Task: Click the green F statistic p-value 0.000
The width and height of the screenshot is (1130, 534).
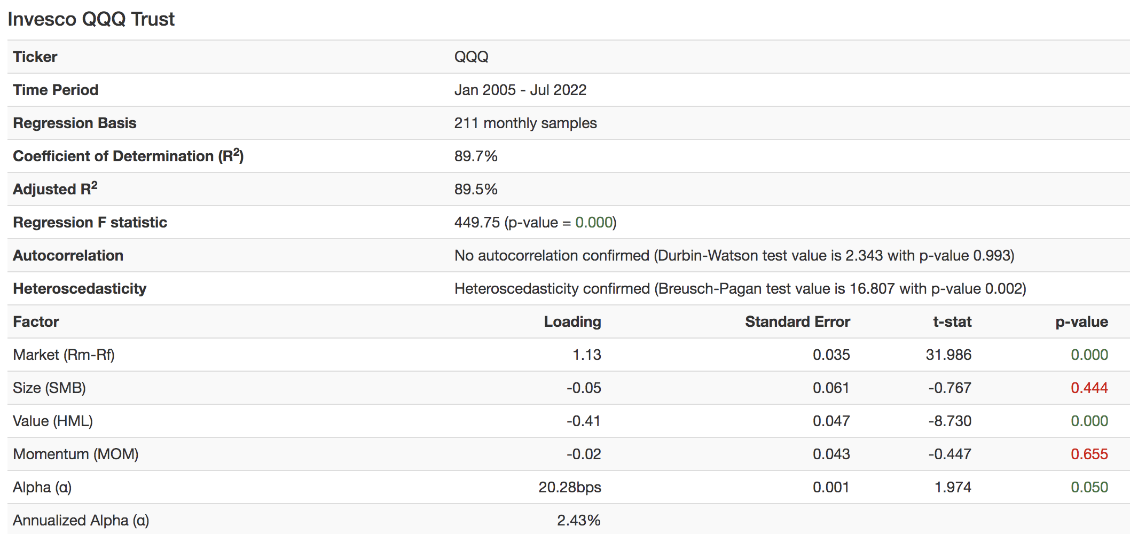Action: click(594, 222)
